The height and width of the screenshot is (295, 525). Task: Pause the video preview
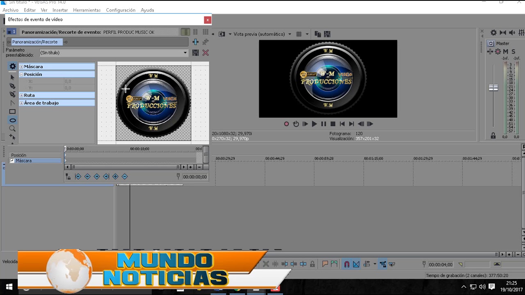click(x=324, y=124)
